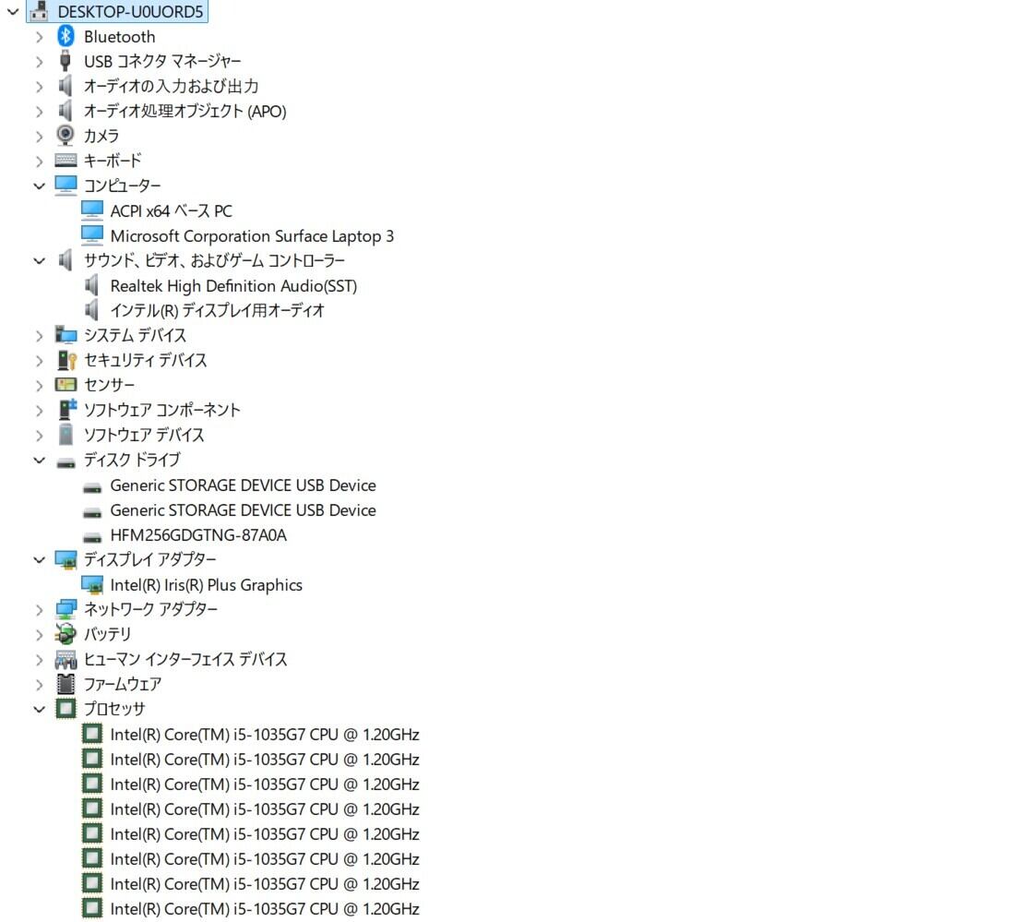This screenshot has width=1036, height=922.
Task: Collapse the プロセッサ category
Action: pos(39,710)
